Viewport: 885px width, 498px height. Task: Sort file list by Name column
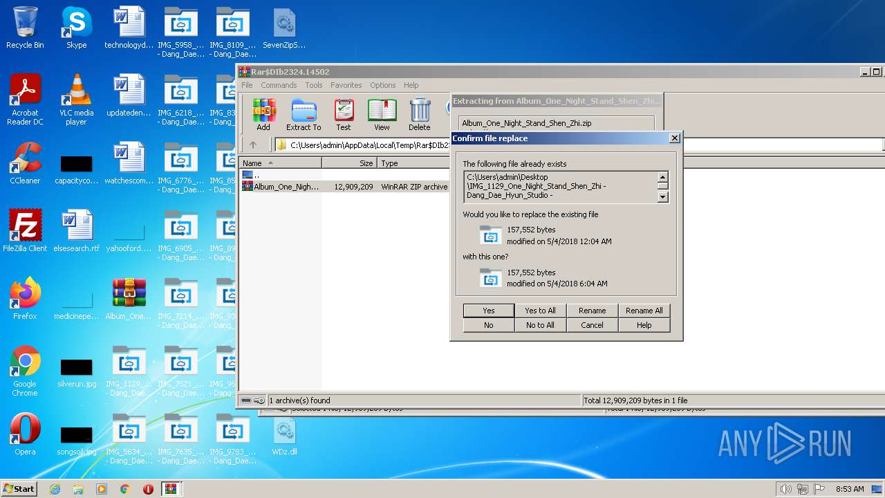click(280, 163)
